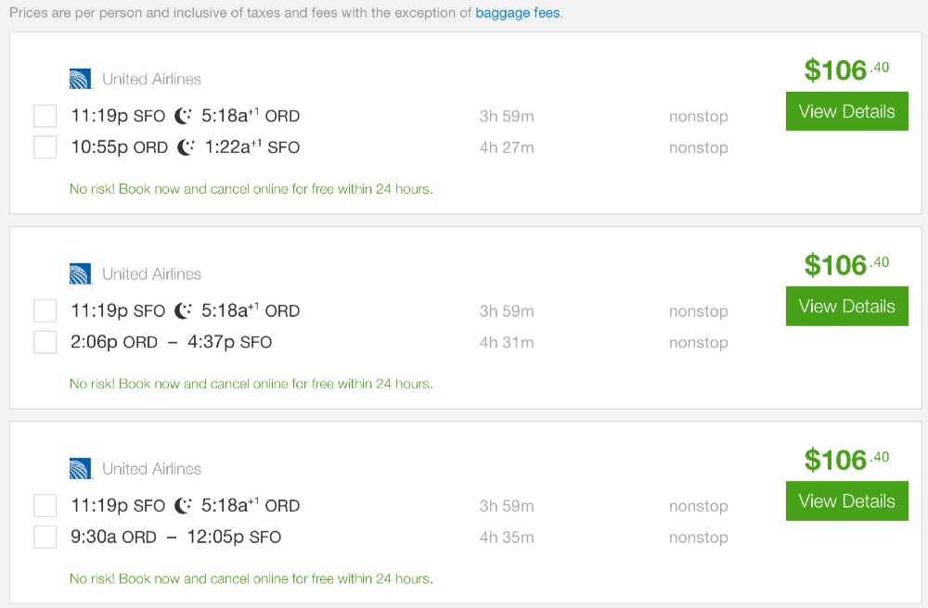Click the United Airlines logo in the third result
This screenshot has height=608, width=928.
coord(81,468)
